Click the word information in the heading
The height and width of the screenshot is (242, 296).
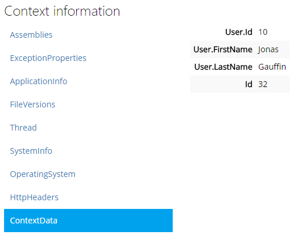(x=87, y=11)
